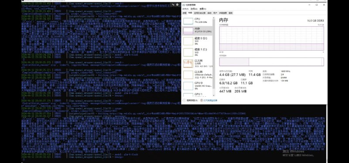Viewport: 349px width, 163px height.
Task: Collapse details with 简略信息 arrow
Action: tap(184, 101)
